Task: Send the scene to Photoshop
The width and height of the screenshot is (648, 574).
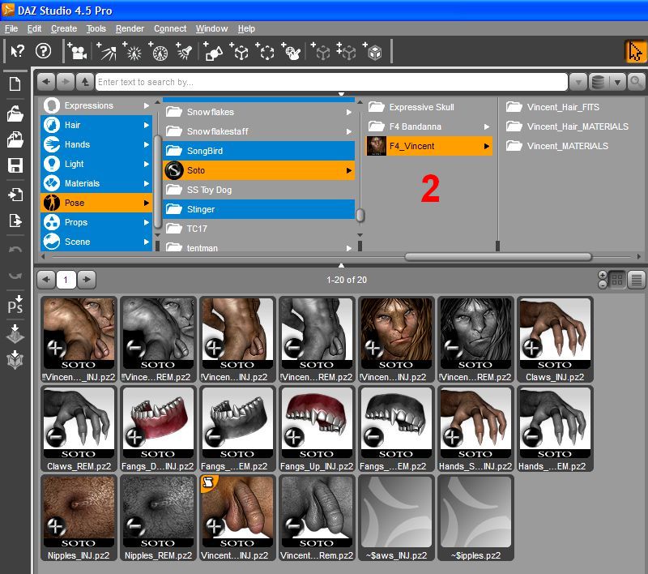Action: coord(15,305)
